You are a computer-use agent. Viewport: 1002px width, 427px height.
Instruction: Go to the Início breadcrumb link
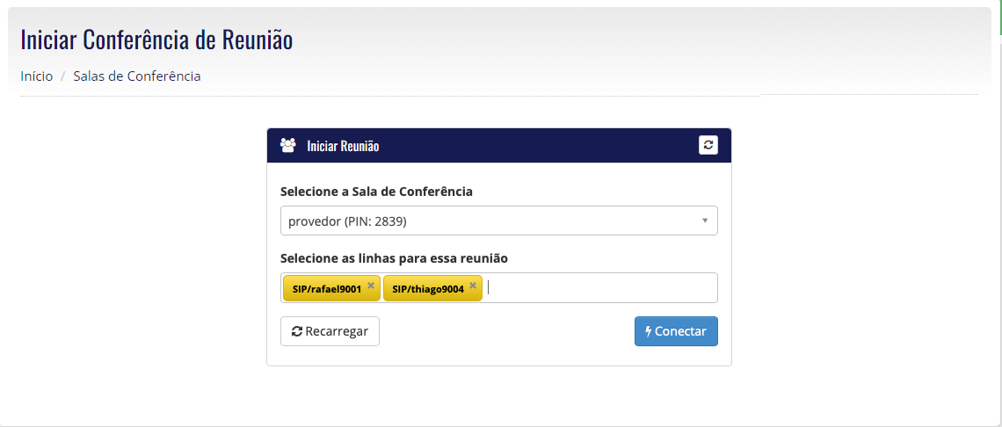pos(36,76)
